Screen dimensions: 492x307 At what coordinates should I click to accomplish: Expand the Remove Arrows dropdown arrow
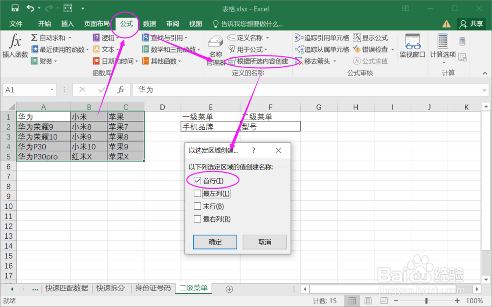click(335, 61)
